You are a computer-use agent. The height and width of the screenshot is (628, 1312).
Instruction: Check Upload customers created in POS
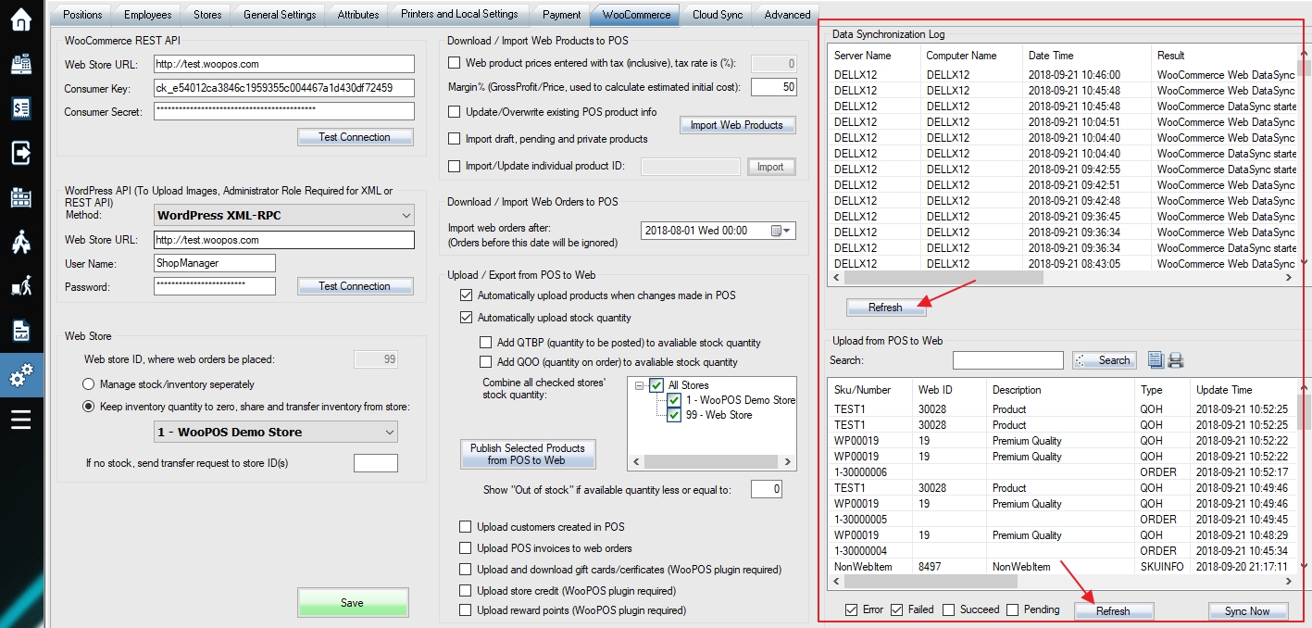(x=466, y=527)
